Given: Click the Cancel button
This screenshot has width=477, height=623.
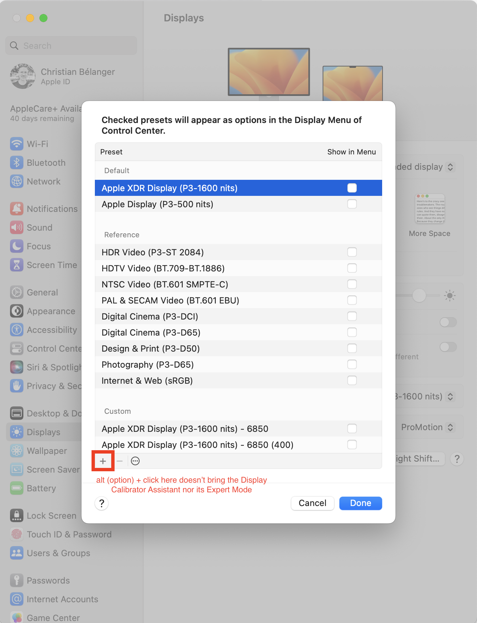Looking at the screenshot, I should point(313,503).
